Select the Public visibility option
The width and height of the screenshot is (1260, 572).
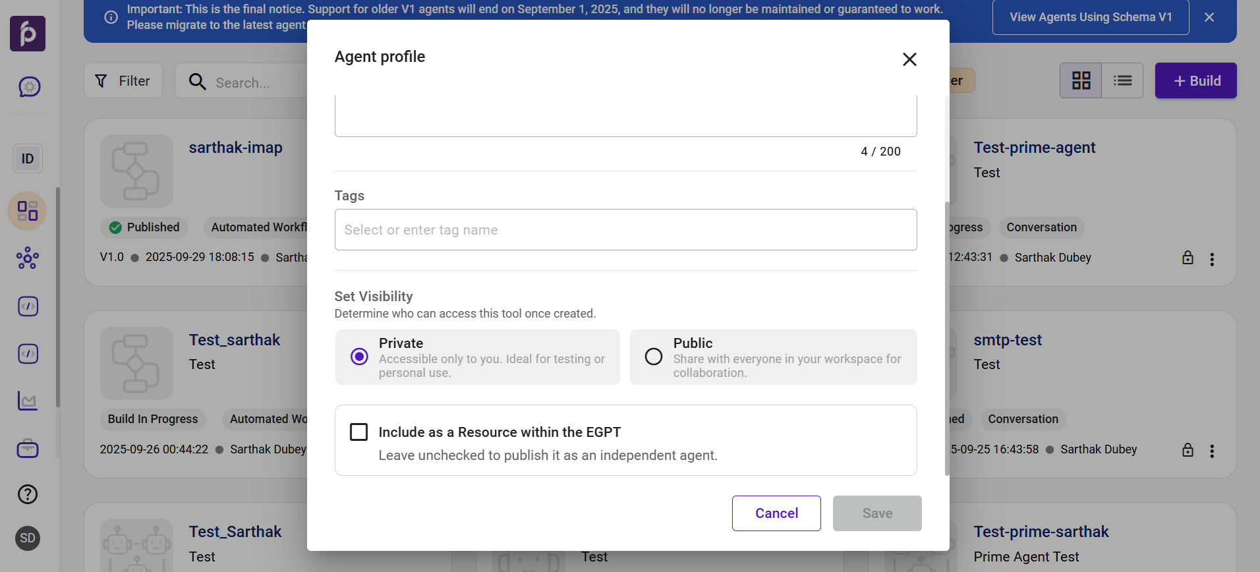654,357
